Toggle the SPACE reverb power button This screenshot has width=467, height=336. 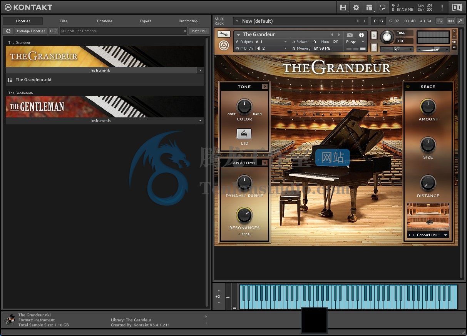(x=408, y=87)
